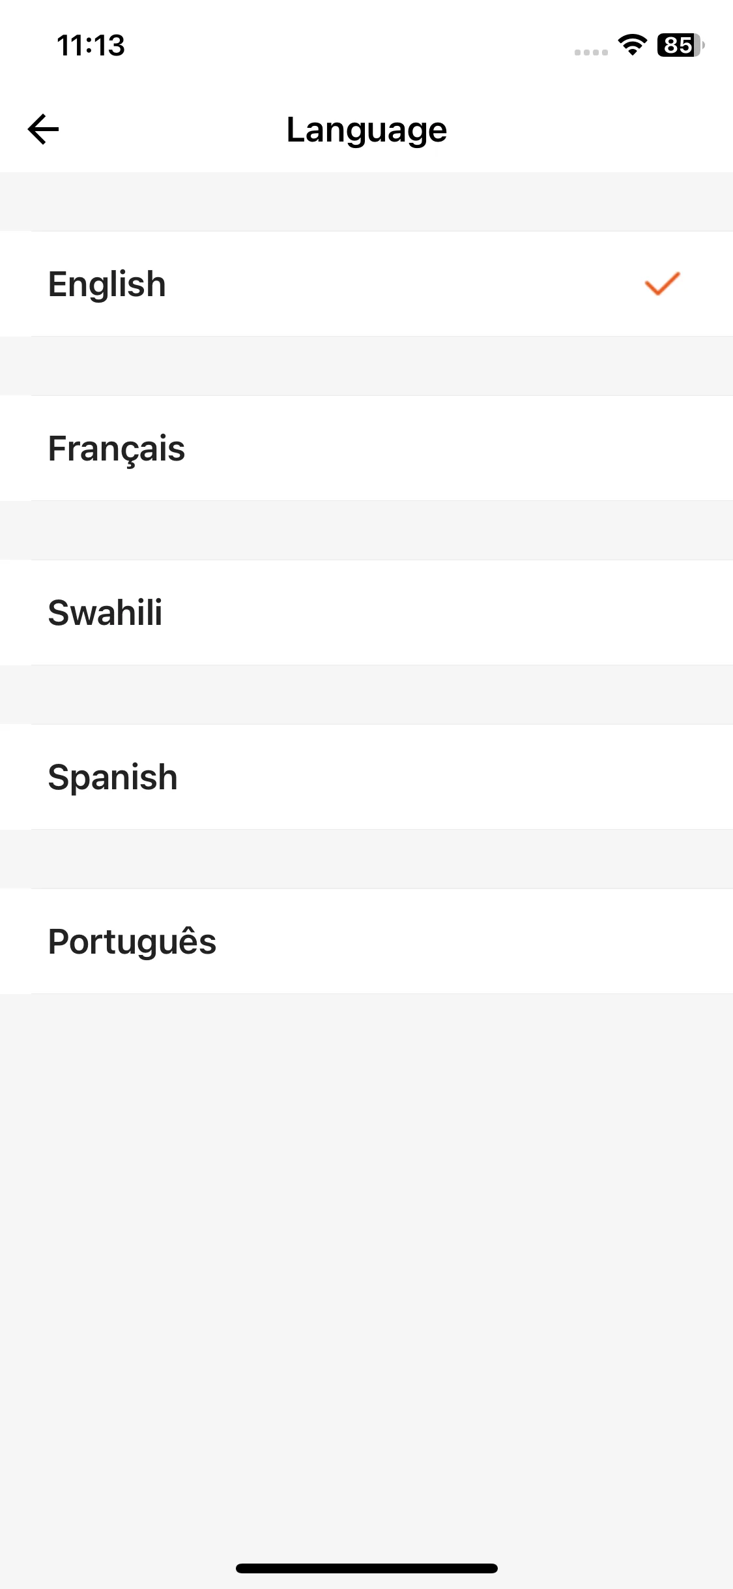Select Swahili as the language

coord(106,613)
